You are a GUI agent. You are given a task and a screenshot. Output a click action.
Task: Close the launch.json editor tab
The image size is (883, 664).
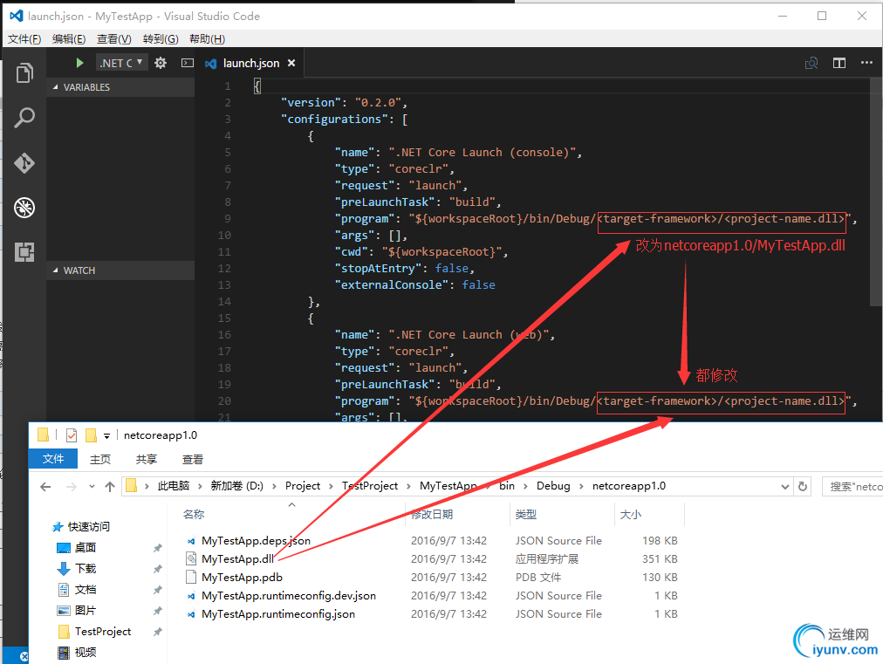291,63
